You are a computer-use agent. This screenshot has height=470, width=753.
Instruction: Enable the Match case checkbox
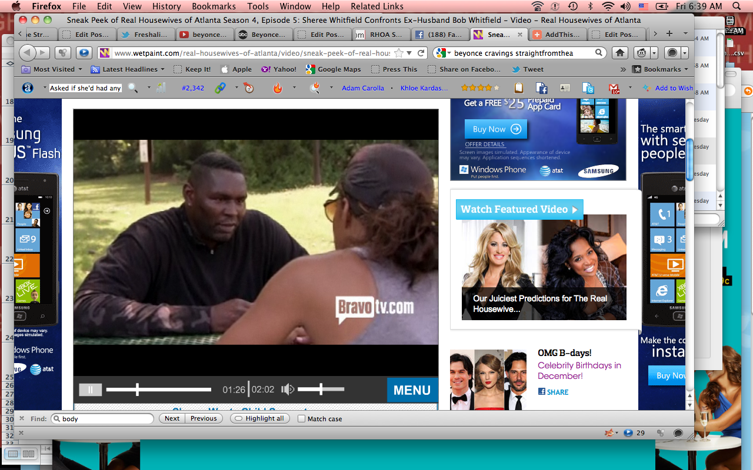tap(302, 419)
